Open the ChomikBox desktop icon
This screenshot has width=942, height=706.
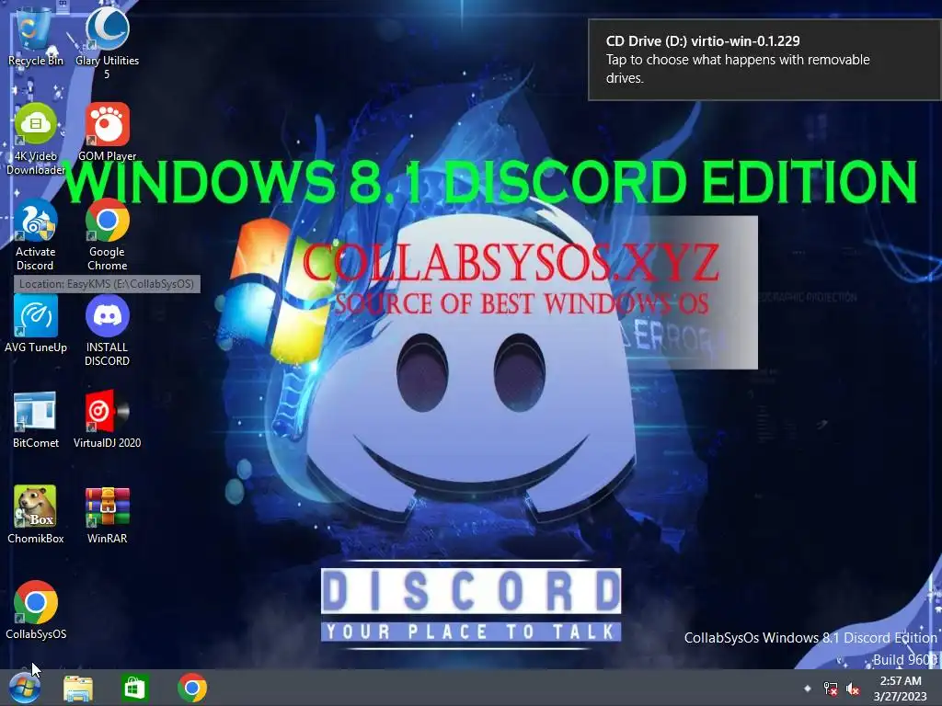pos(36,515)
